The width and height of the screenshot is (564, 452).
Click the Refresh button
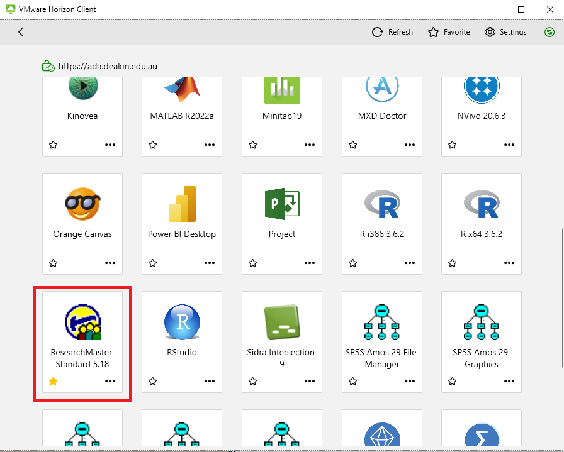(x=392, y=32)
